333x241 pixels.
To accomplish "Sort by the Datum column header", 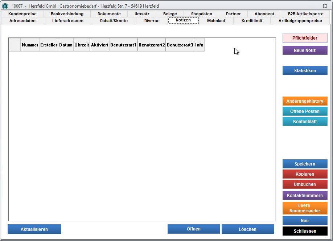I will coord(66,45).
